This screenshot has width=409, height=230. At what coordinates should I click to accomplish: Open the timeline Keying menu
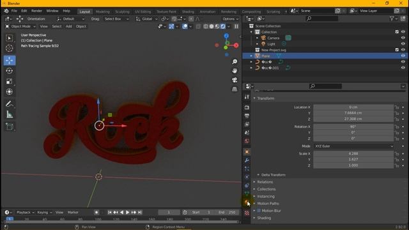tap(44, 212)
